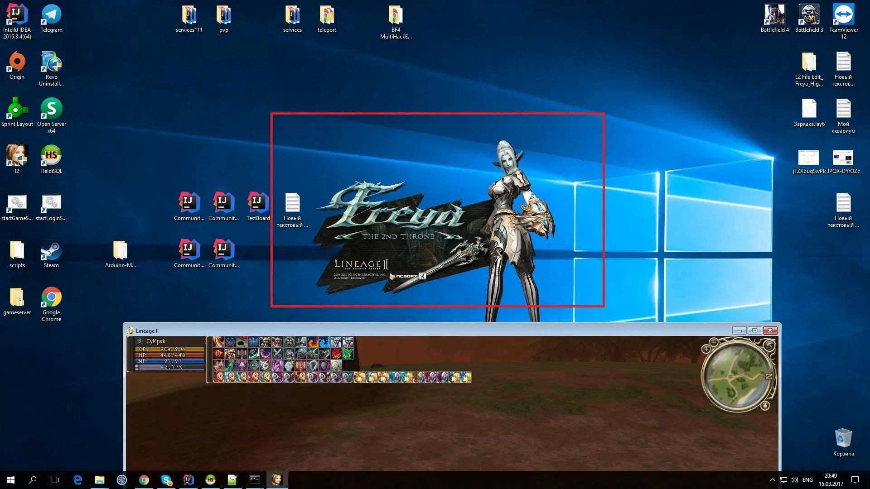Minimize the Lineage II window

[x=739, y=331]
